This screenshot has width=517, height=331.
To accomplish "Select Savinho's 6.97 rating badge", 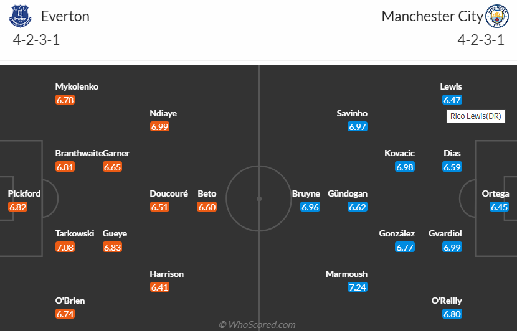I will point(358,126).
